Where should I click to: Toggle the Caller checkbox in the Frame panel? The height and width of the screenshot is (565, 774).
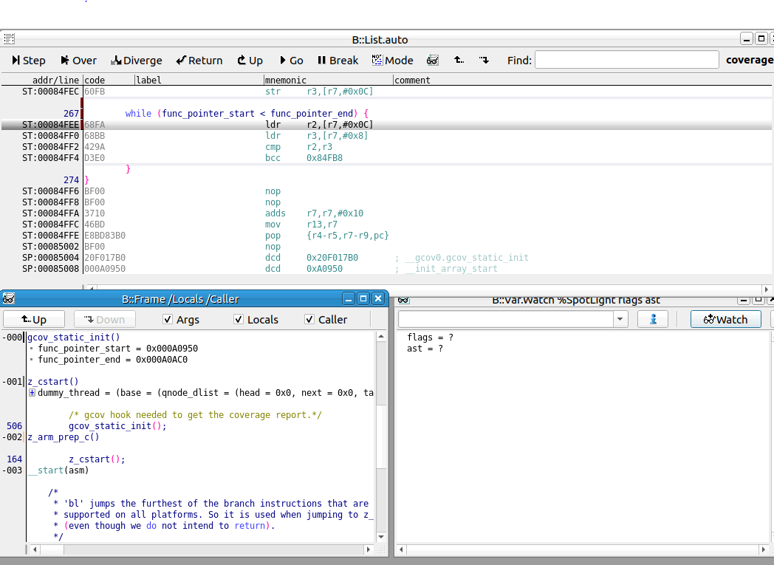(x=309, y=319)
